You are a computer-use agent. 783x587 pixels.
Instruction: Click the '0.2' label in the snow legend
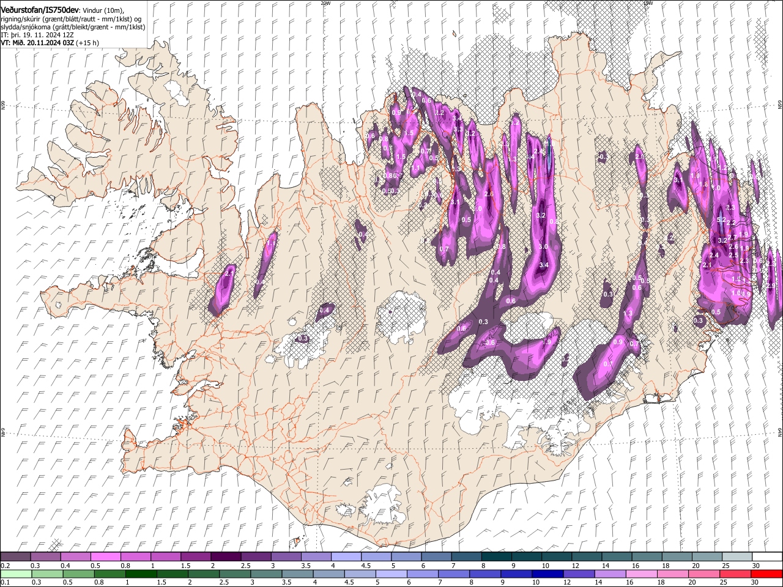click(6, 566)
